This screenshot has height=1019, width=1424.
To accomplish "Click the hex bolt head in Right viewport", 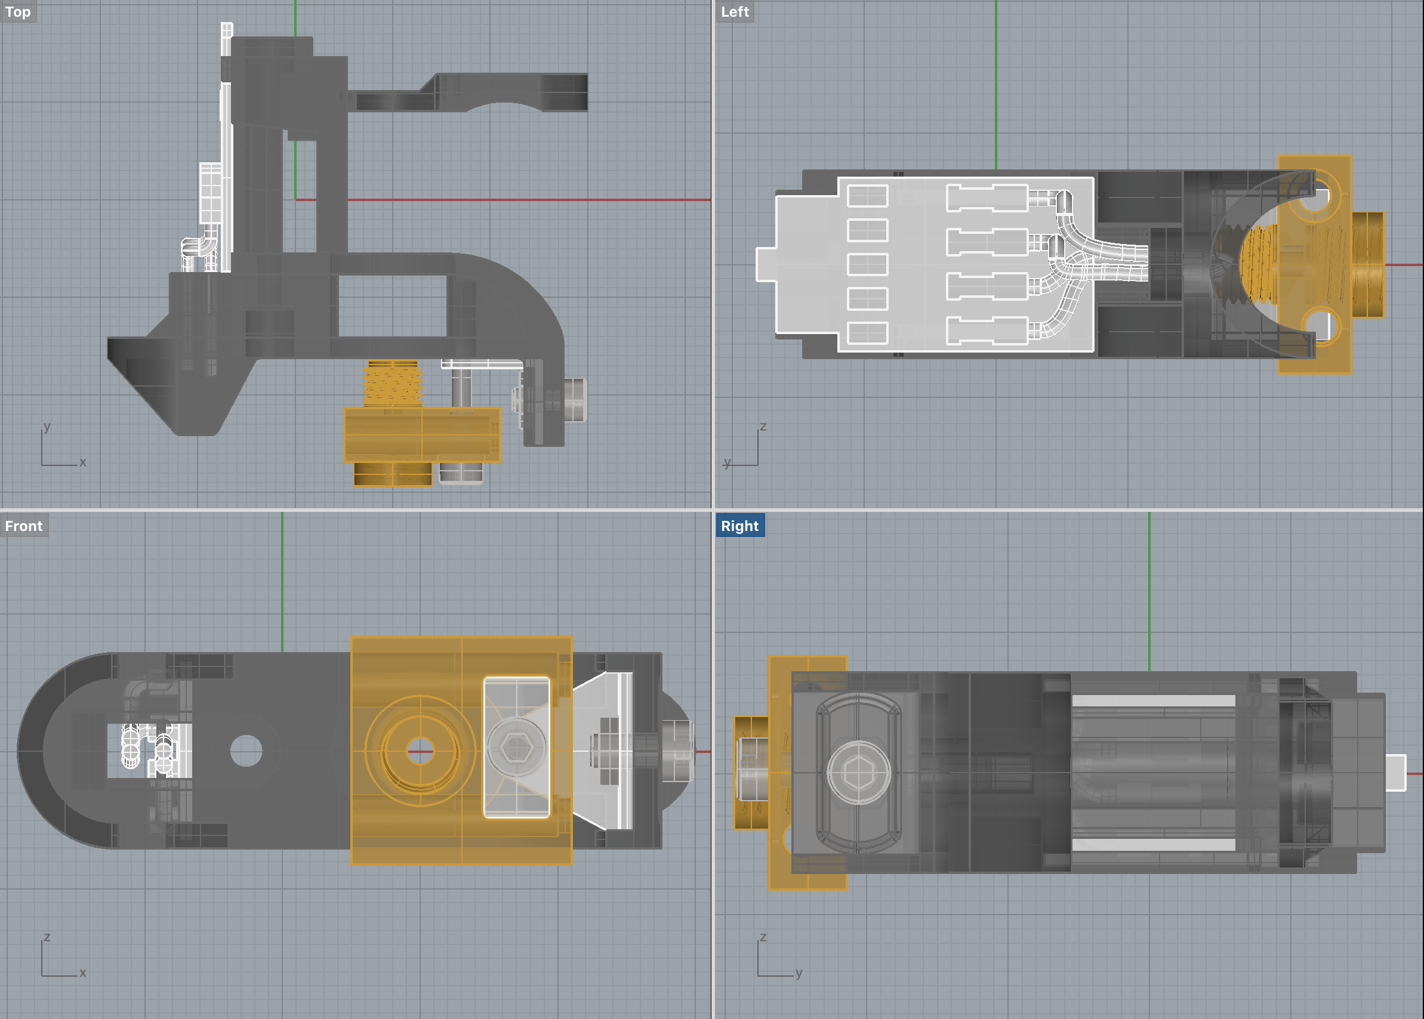I will (859, 773).
